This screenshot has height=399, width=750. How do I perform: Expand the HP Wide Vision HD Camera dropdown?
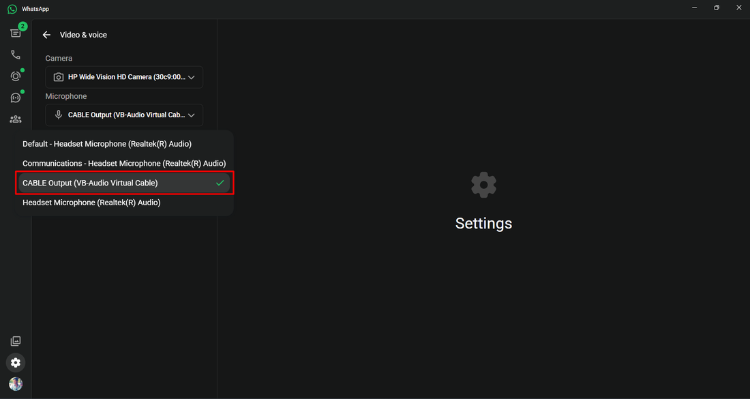click(124, 77)
